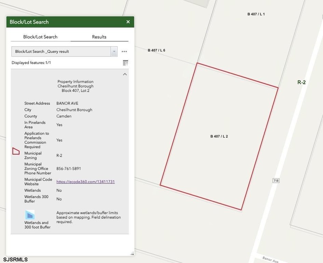
Task: Click the Wetlands and 300 foot Buffer icon
Action: (x=30, y=215)
